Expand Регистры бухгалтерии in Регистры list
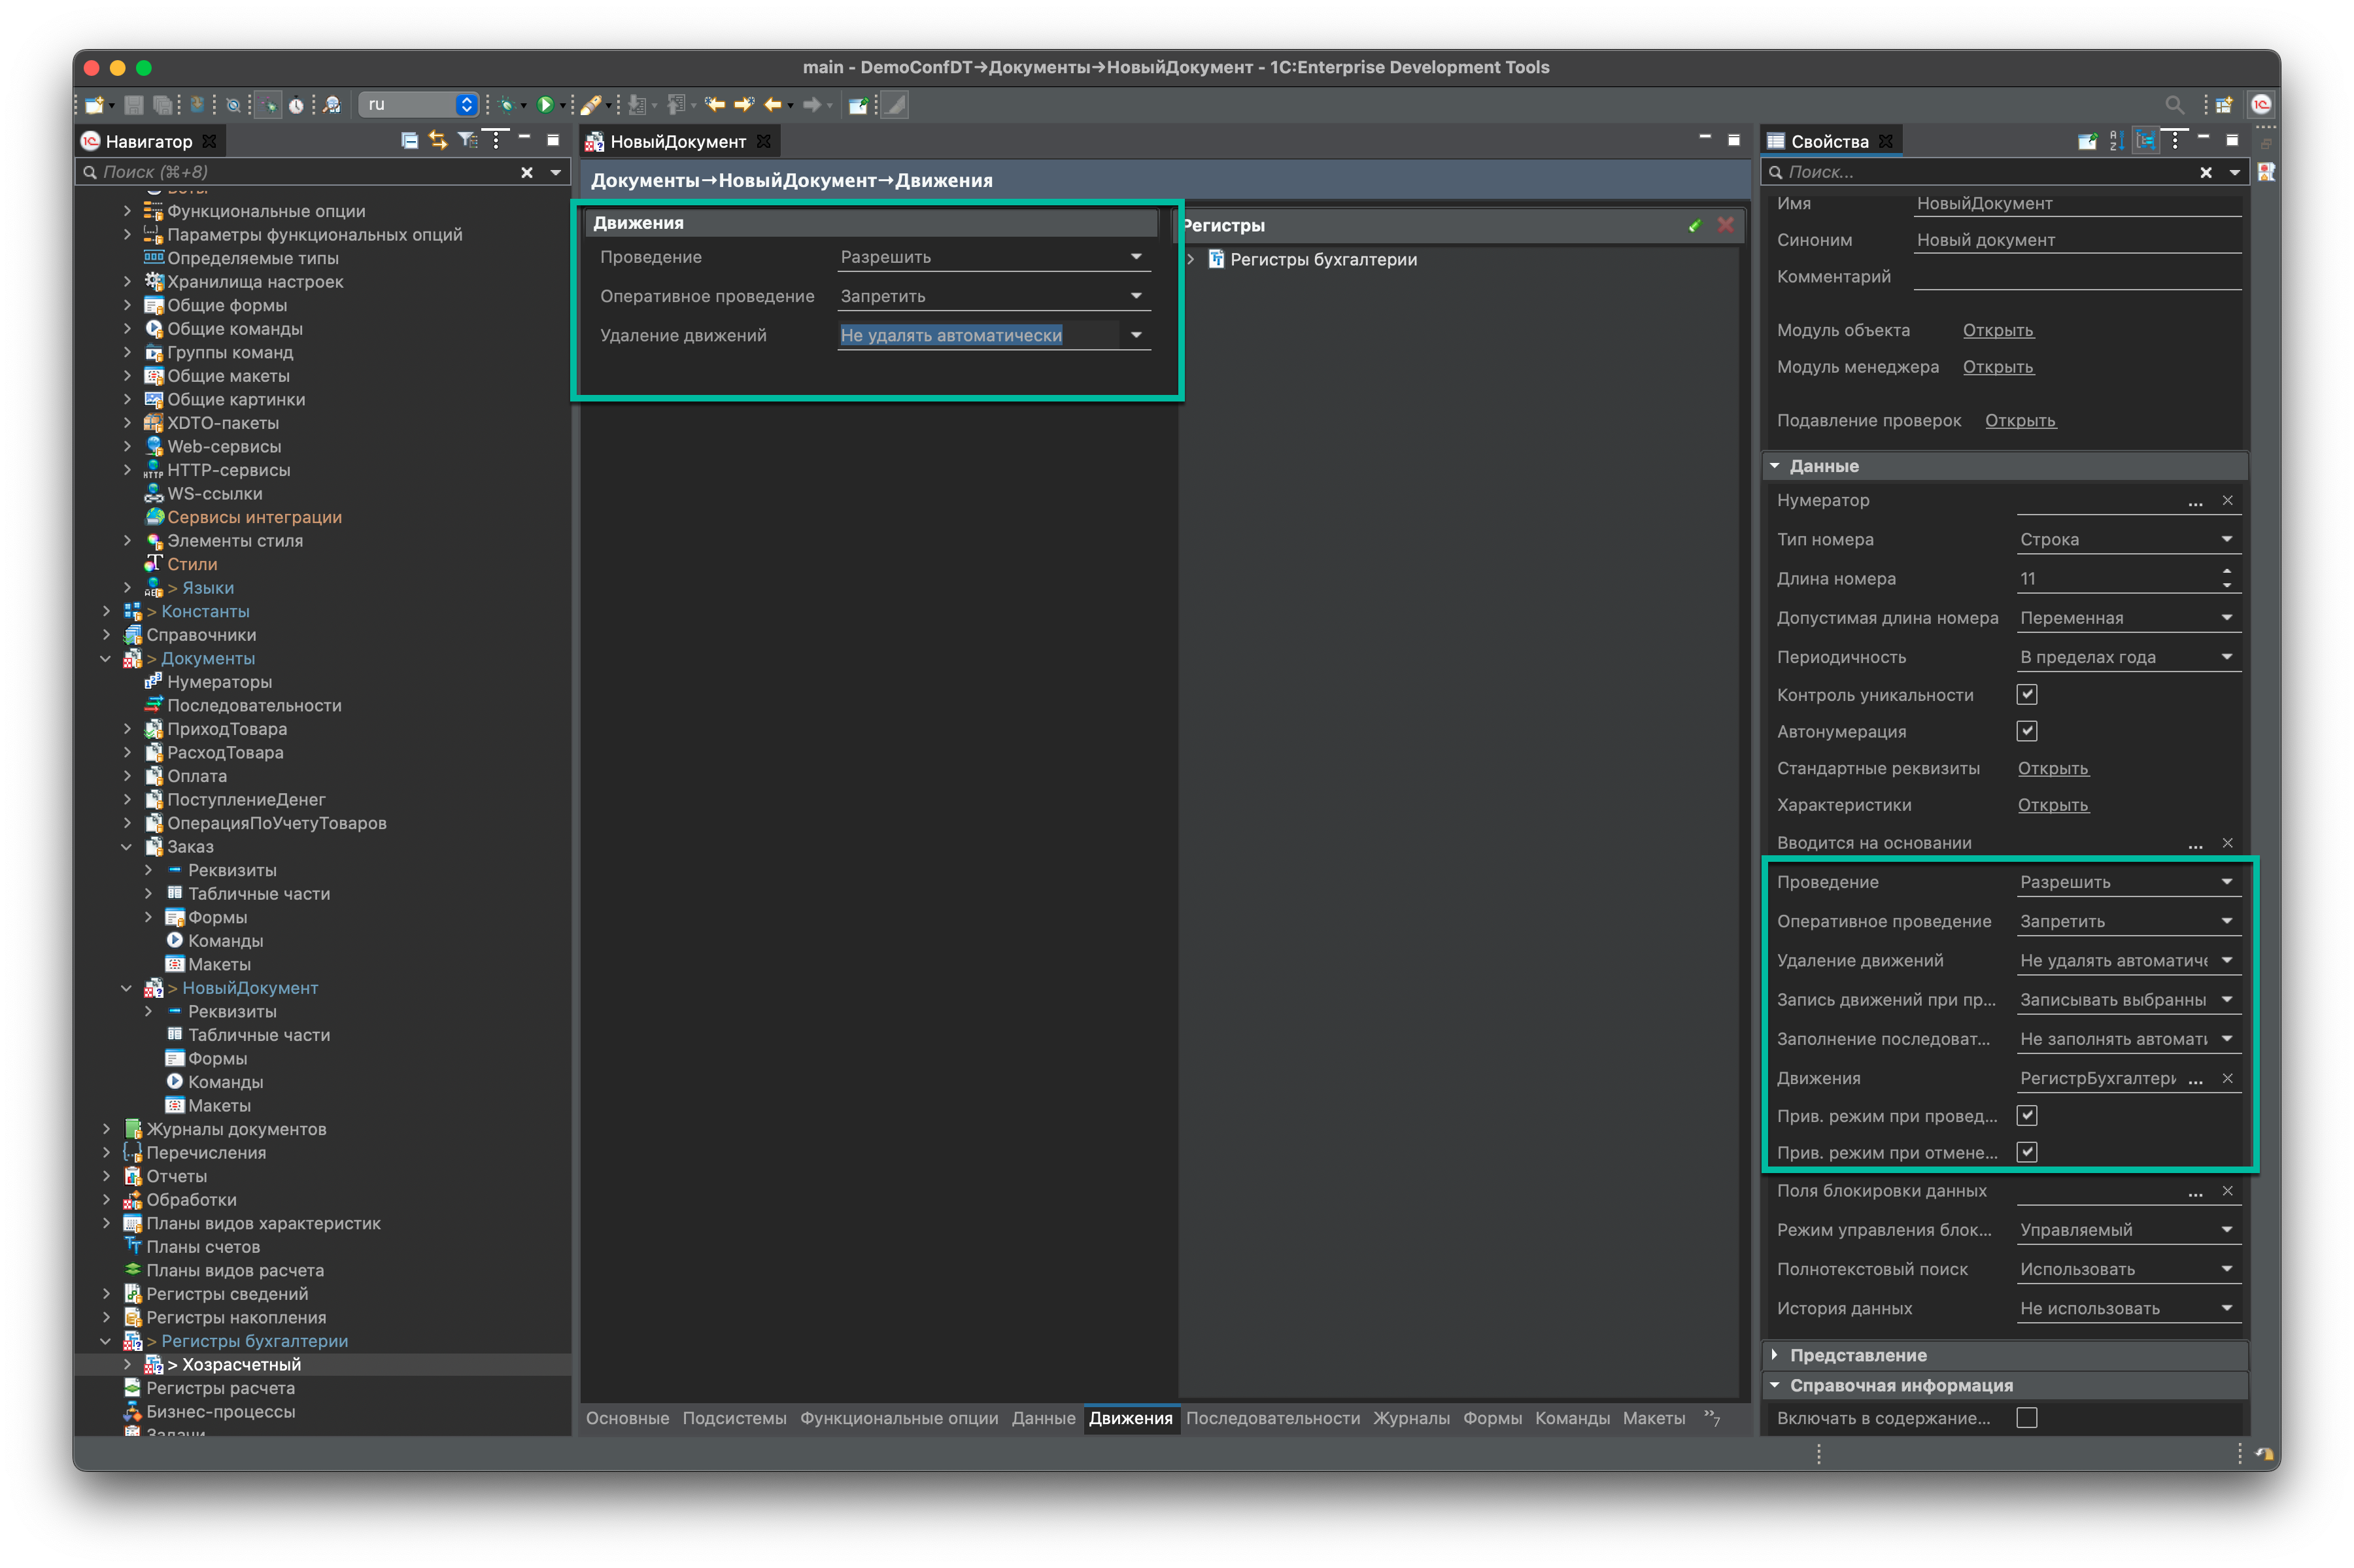The width and height of the screenshot is (2354, 1568). [1191, 259]
